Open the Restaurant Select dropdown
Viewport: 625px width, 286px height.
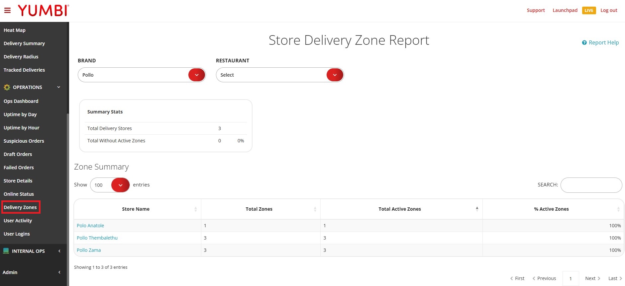(x=280, y=75)
